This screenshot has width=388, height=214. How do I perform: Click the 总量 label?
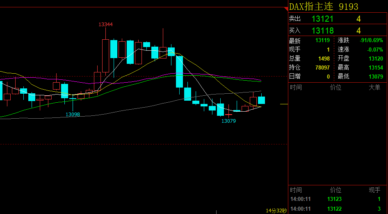(x=295, y=59)
